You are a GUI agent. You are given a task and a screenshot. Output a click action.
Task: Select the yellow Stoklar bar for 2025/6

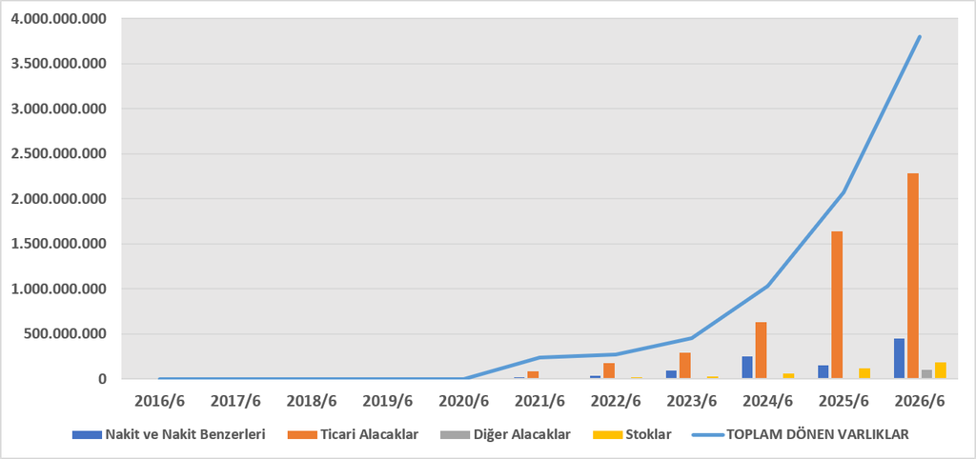pyautogui.click(x=864, y=373)
